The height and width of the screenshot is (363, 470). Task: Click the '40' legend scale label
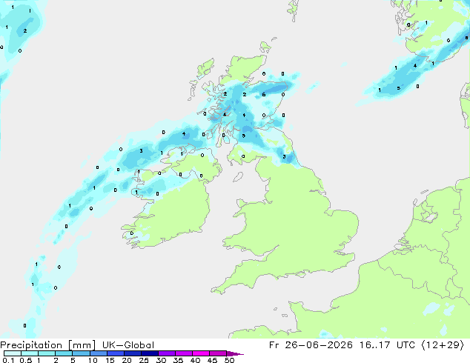[x=195, y=360]
